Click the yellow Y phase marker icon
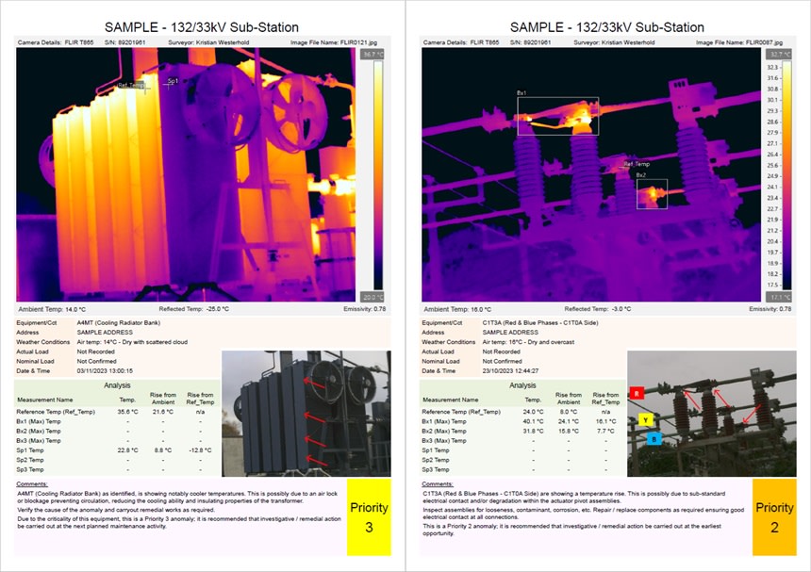811x572 pixels. click(645, 420)
